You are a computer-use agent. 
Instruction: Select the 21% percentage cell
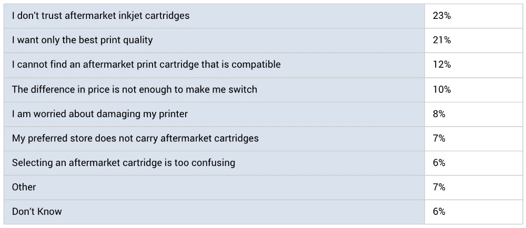click(x=442, y=40)
